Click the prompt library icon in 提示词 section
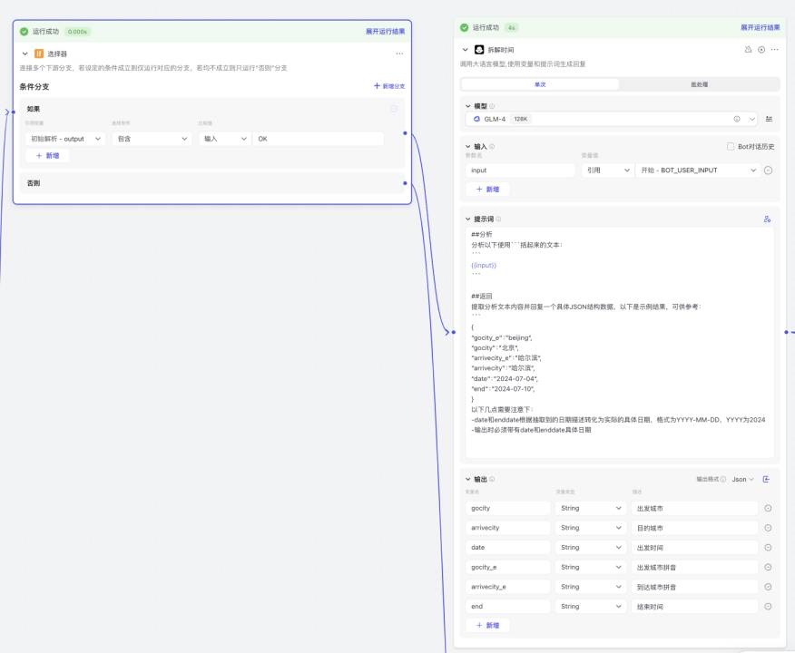The height and width of the screenshot is (653, 795). click(x=767, y=219)
